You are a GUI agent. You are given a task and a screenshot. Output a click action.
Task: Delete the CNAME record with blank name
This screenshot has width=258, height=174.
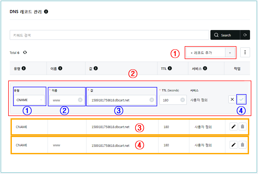[x=242, y=127]
